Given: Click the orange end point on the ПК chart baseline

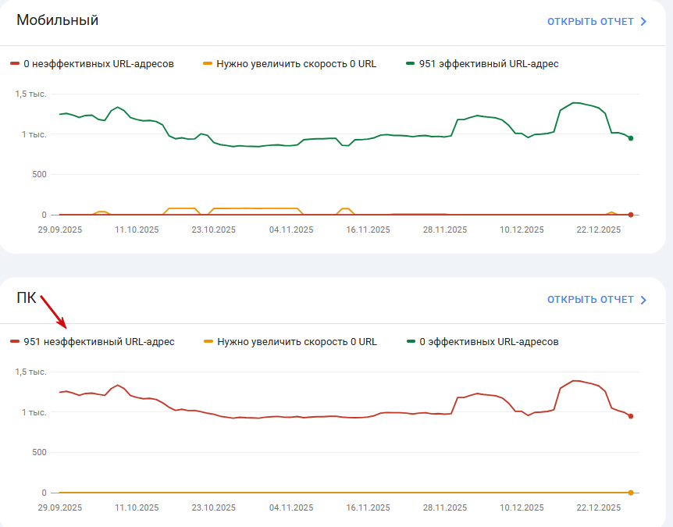Looking at the screenshot, I should pos(631,493).
